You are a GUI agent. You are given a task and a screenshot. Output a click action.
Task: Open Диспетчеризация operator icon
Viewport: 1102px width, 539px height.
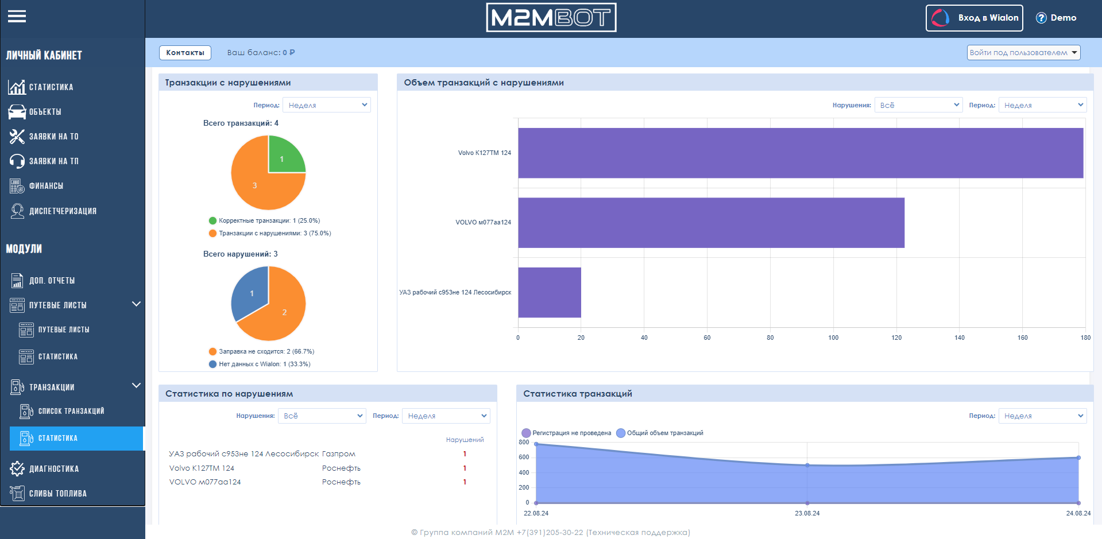pyautogui.click(x=17, y=211)
